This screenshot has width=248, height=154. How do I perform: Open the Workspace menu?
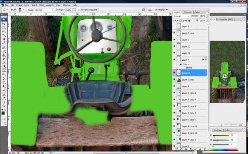(161, 10)
